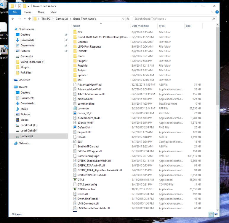Open the View ribbon tab

pyautogui.click(x=53, y=12)
